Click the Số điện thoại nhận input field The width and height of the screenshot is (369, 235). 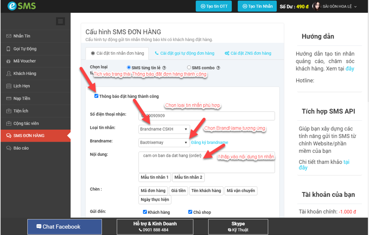pyautogui.click(x=206, y=116)
